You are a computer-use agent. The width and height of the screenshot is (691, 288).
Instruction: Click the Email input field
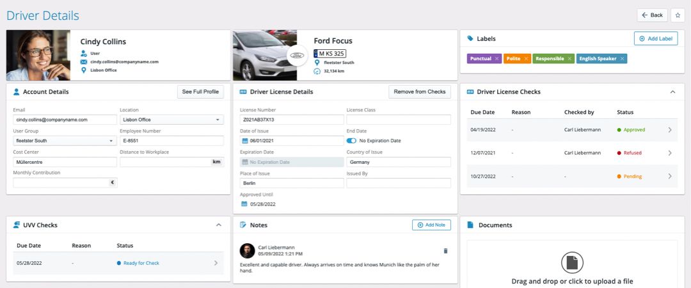[65, 120]
